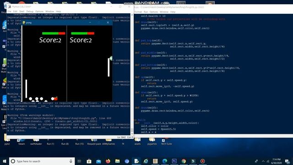This screenshot has width=293, height=165.
Task: Click the left white paddle in pong
Action: (x=27, y=88)
